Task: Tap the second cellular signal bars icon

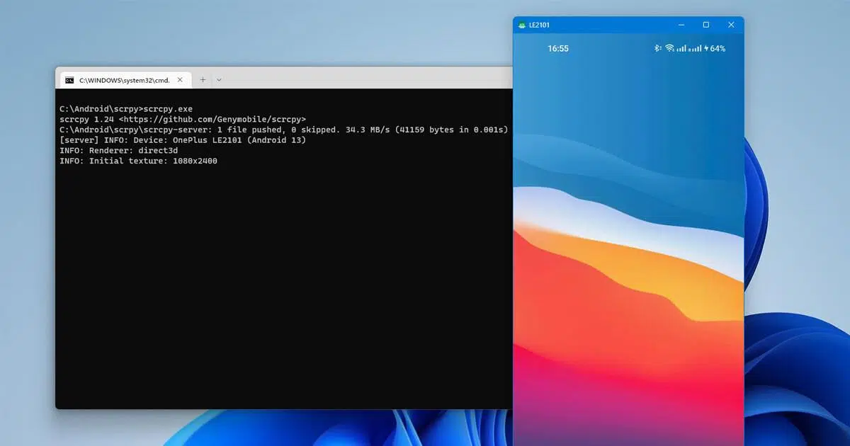Action: point(695,48)
